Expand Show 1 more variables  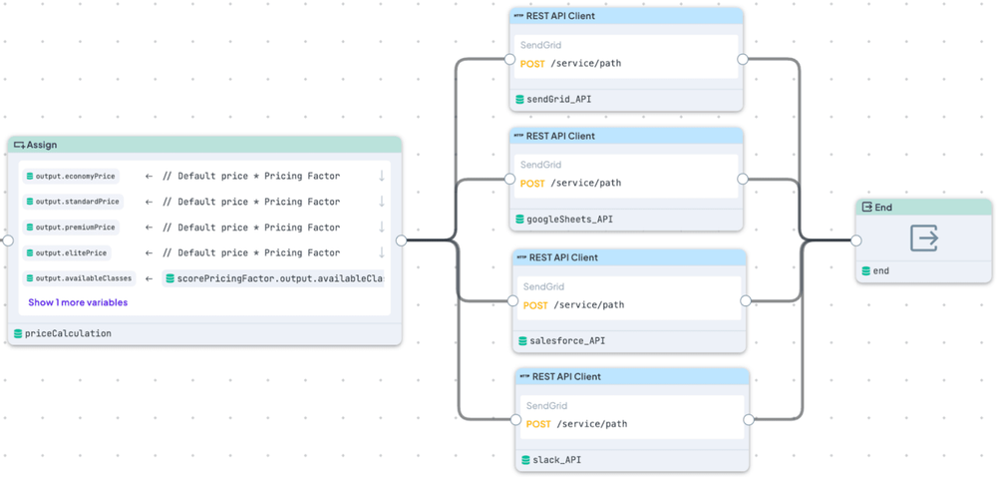(78, 302)
